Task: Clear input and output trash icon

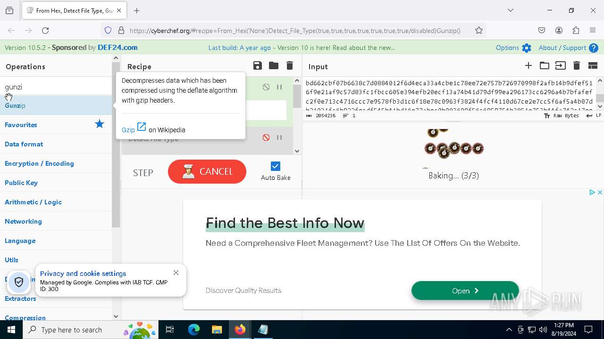Action: point(577,66)
